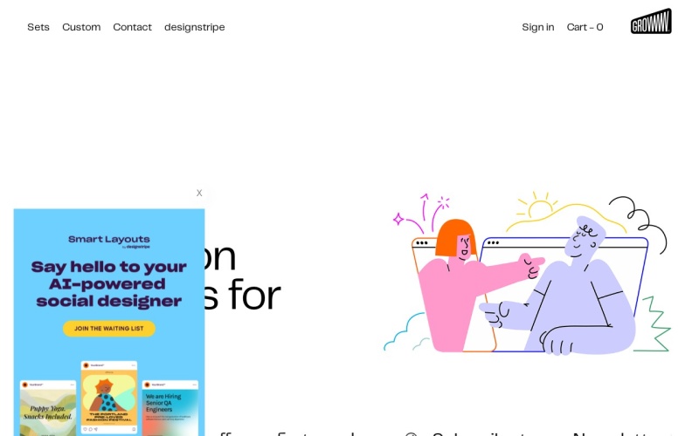Select the Puppy Yoga post thumbnail
The image size is (699, 436).
[48, 408]
